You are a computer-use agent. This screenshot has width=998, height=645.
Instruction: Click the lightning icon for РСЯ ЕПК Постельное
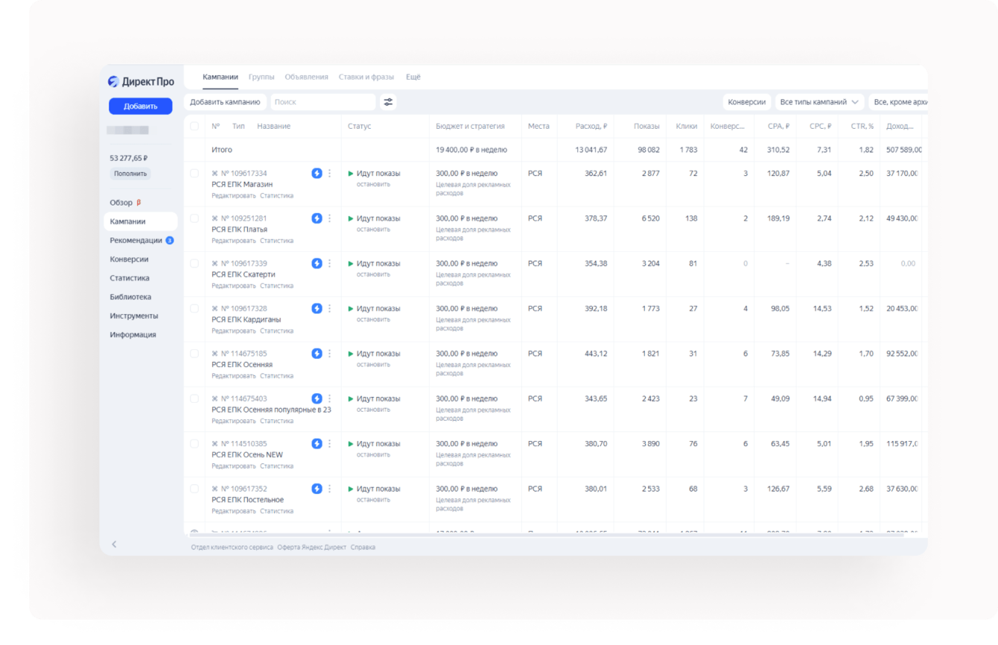click(x=317, y=489)
